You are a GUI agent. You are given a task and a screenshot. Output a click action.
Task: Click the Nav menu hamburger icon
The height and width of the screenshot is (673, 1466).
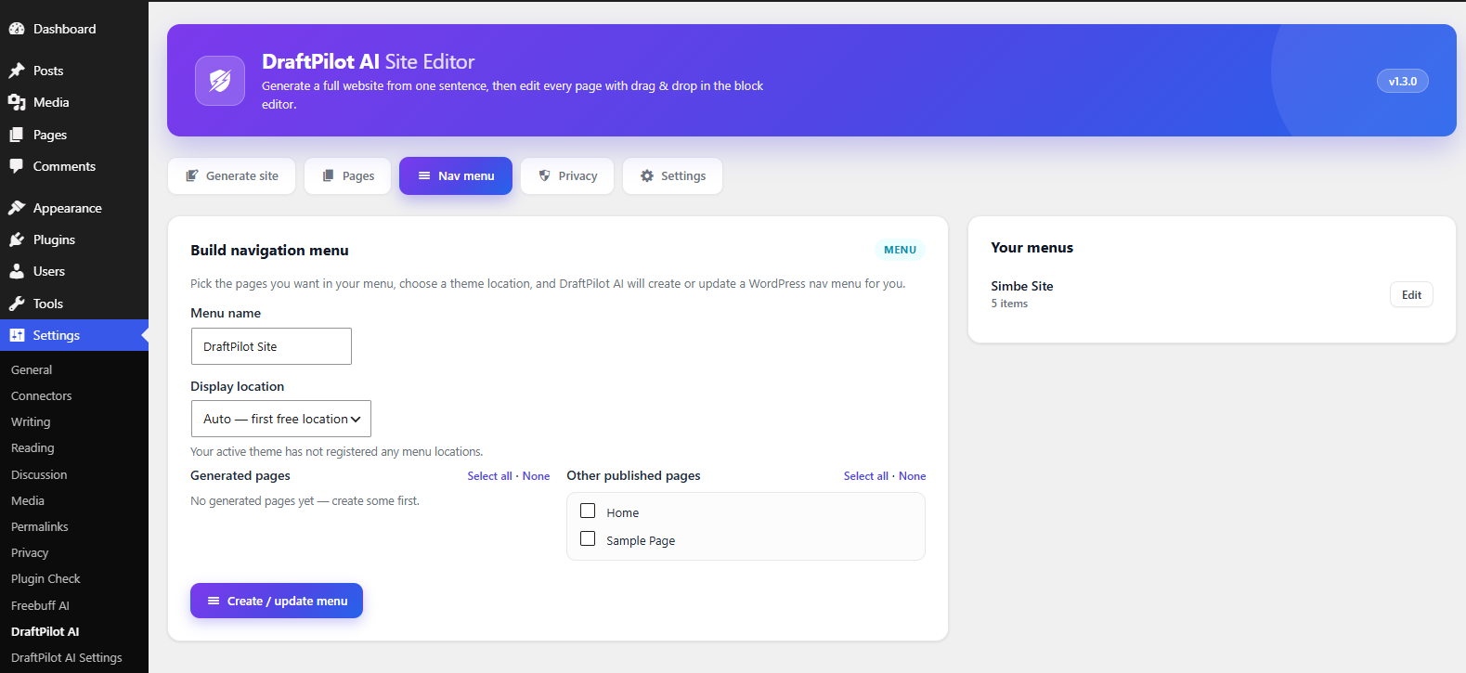click(424, 175)
